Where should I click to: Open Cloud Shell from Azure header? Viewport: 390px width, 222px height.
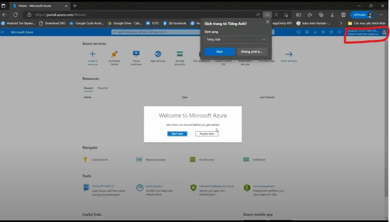pyautogui.click(x=299, y=32)
